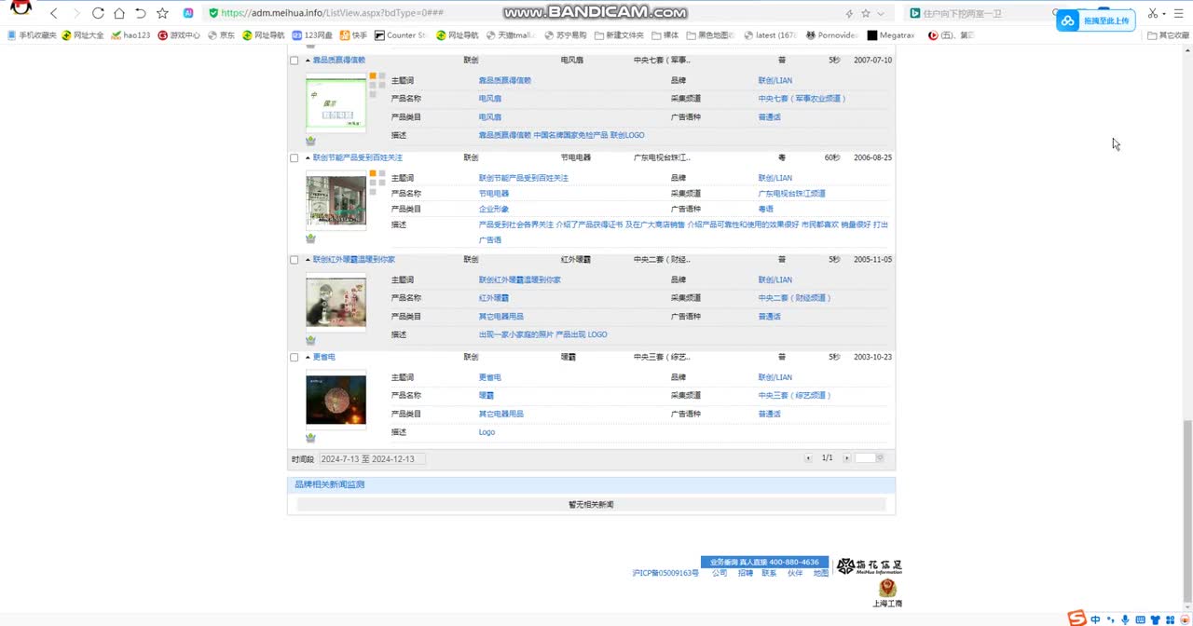Go to previous page arrow in pager
Viewport: 1193px width, 626px height.
pos(809,458)
